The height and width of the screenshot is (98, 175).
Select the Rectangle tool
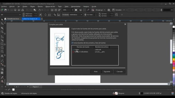coord(2,44)
